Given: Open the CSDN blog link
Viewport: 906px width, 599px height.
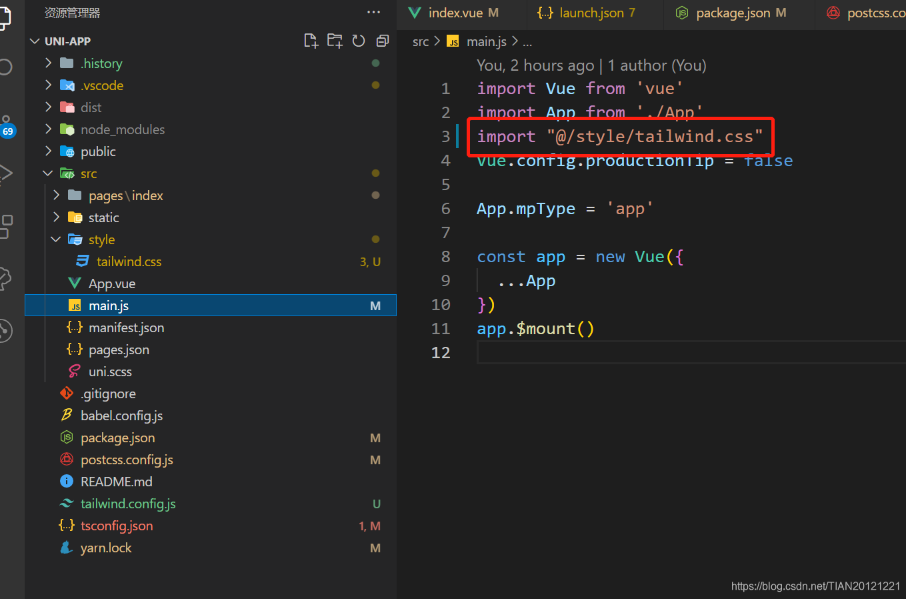Looking at the screenshot, I should pos(815,586).
